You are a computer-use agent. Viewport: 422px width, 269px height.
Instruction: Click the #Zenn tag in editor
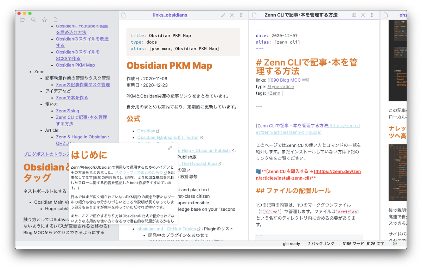[x=274, y=93]
